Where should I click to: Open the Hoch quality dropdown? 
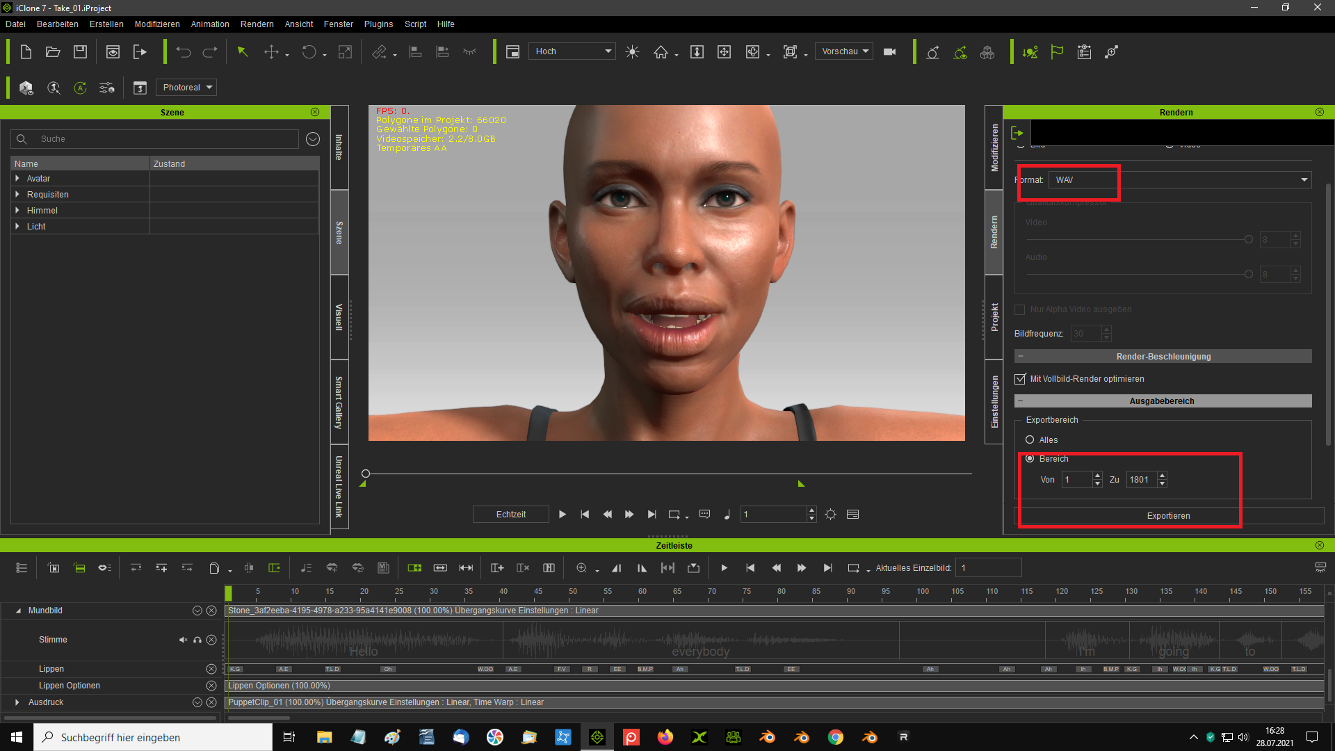572,51
